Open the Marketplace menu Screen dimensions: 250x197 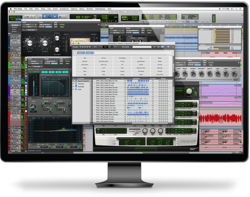click(100, 9)
